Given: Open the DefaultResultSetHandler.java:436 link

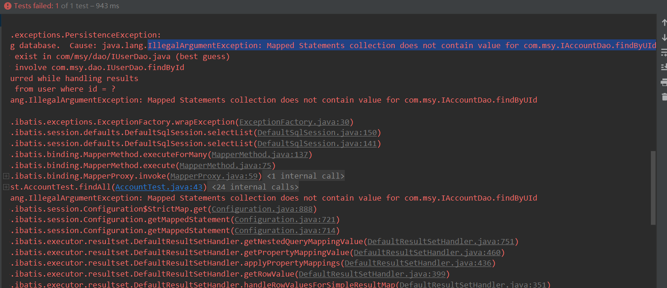Looking at the screenshot, I should (418, 263).
